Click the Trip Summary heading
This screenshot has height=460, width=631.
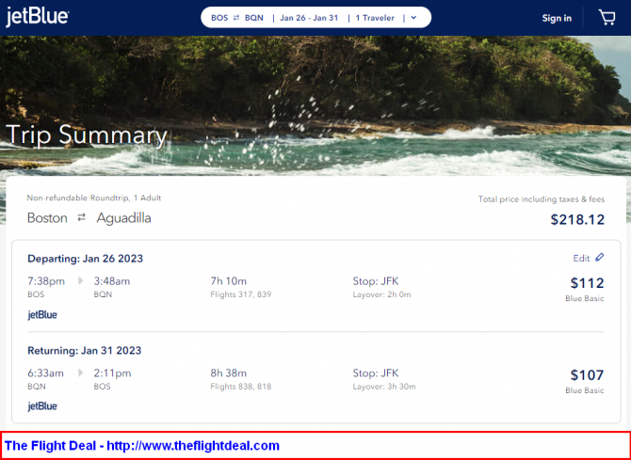coord(87,135)
